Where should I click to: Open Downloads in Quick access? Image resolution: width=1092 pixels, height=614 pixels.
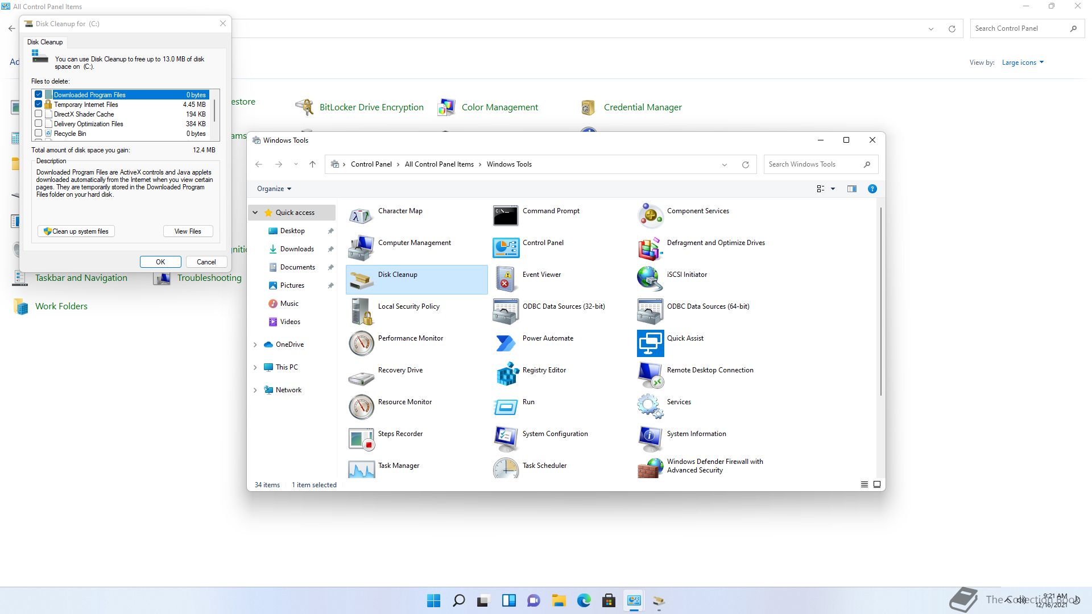point(297,249)
